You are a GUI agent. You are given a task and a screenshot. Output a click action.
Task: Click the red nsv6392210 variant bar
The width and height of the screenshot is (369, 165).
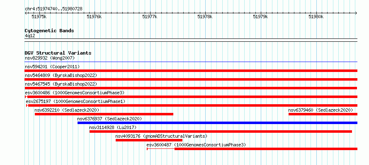(104, 114)
